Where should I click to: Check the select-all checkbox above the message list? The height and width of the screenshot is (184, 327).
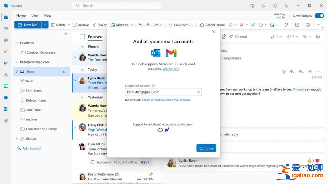[x=82, y=37]
